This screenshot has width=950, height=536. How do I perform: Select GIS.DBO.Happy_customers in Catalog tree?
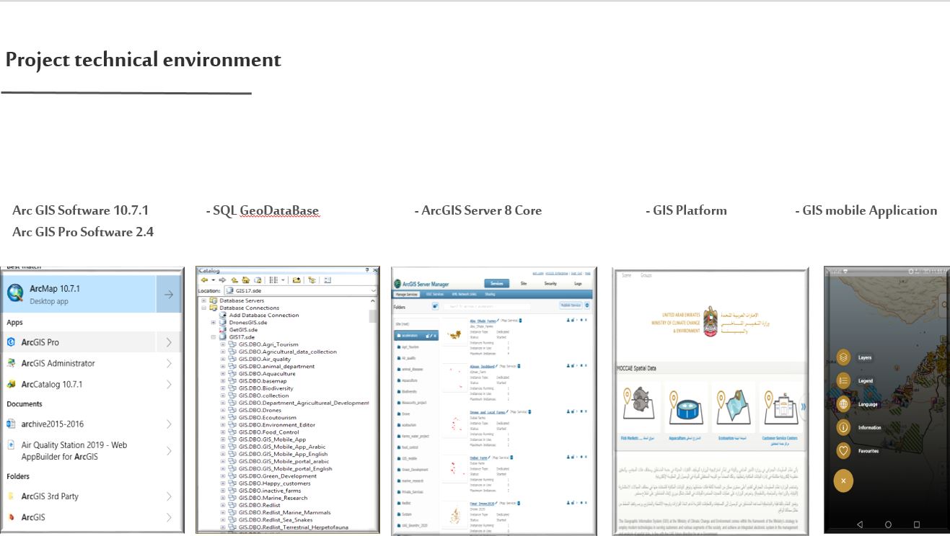275,483
